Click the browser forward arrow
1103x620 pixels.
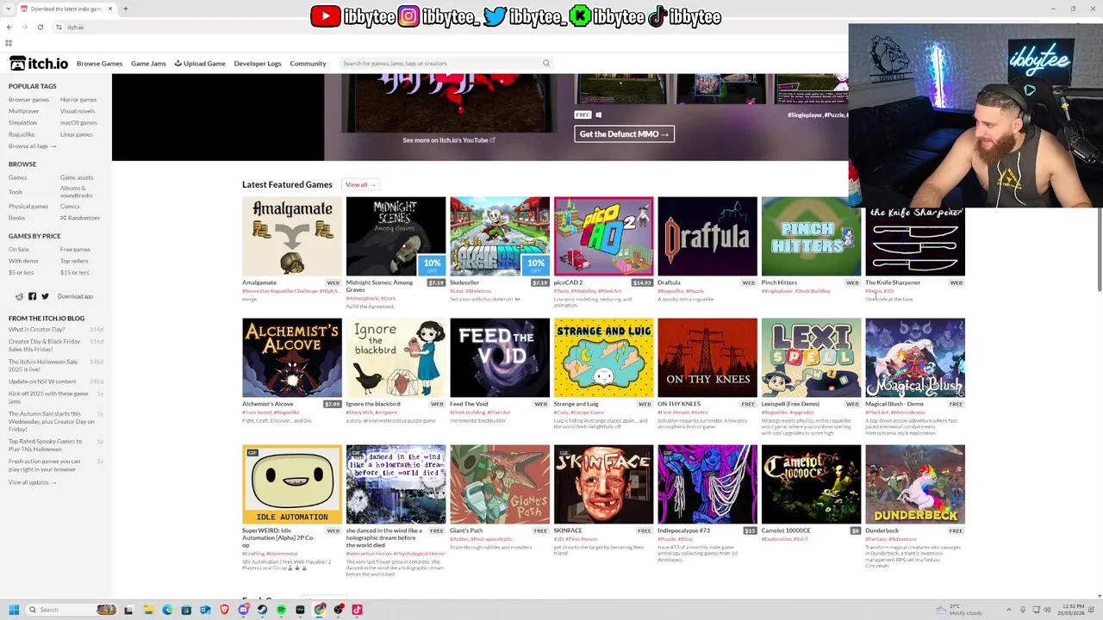24,27
